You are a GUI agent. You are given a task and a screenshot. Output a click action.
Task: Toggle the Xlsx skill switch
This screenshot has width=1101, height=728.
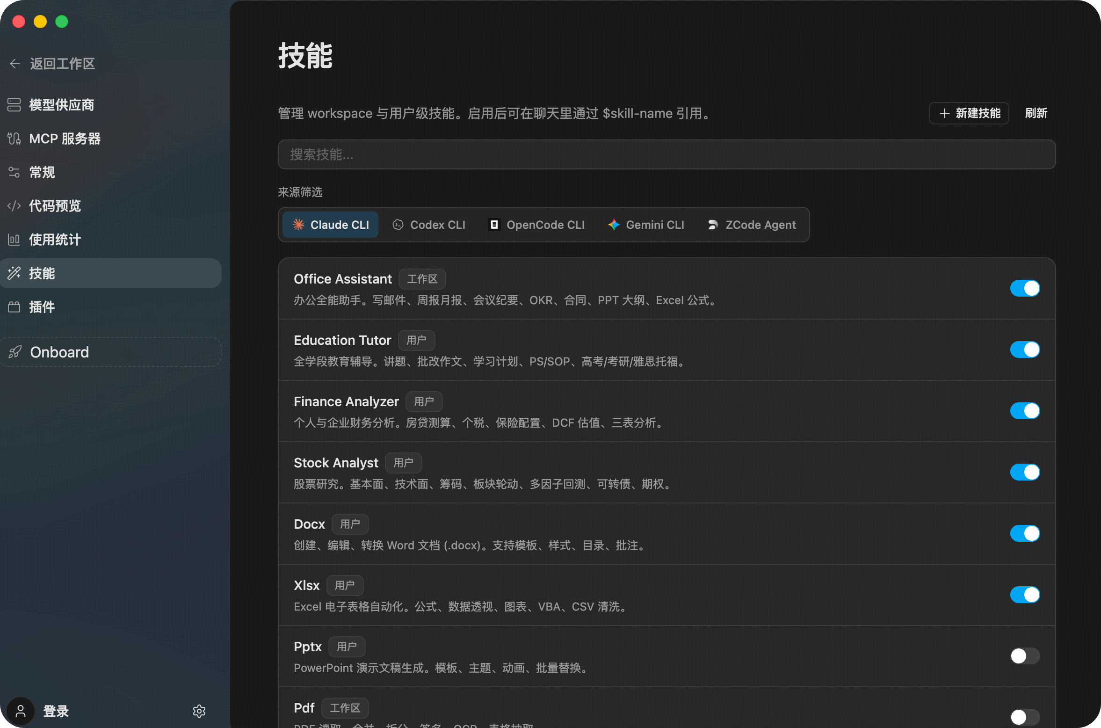(1024, 595)
